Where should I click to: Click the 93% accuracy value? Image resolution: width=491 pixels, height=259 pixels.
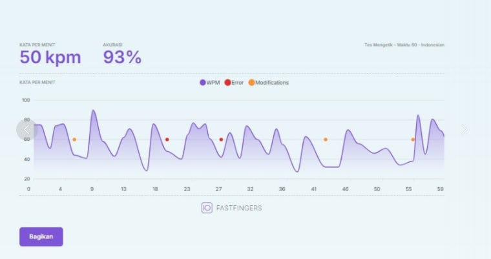coord(122,57)
